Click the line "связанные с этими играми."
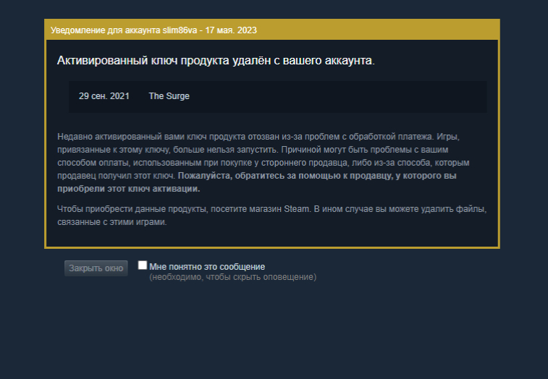Screen dimensions: 548x379 tap(112, 222)
